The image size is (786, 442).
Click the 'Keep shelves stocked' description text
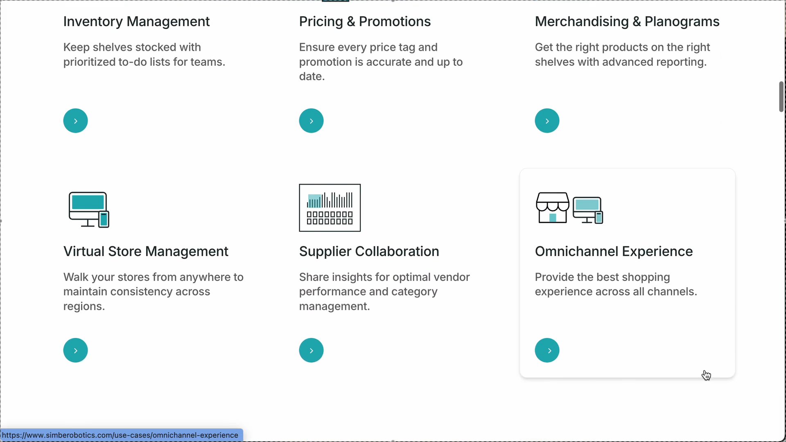(144, 54)
